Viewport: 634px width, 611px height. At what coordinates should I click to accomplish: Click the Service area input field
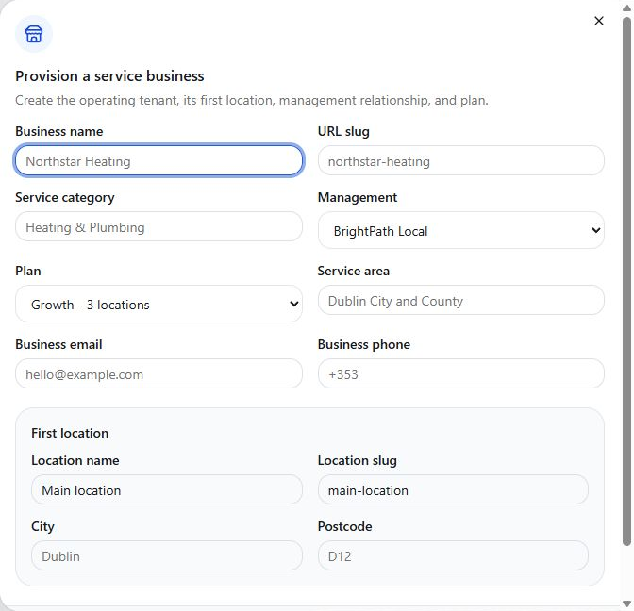tap(461, 300)
